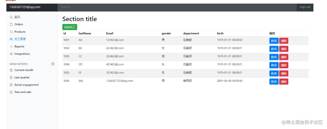Click the email cell 223423@.com
The width and height of the screenshot is (327, 129).
pos(115,48)
